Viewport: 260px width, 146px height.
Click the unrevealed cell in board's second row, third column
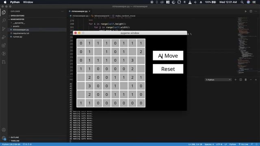tap(98, 52)
